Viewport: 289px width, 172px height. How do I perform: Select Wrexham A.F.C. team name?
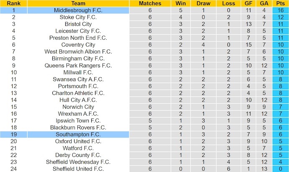tap(77, 114)
